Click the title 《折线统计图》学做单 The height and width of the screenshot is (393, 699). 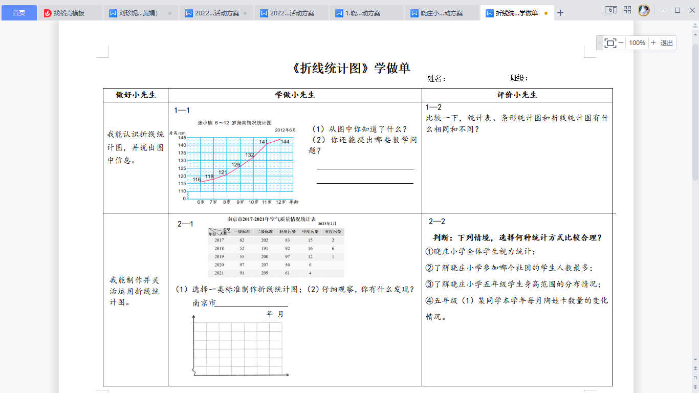[x=350, y=69]
